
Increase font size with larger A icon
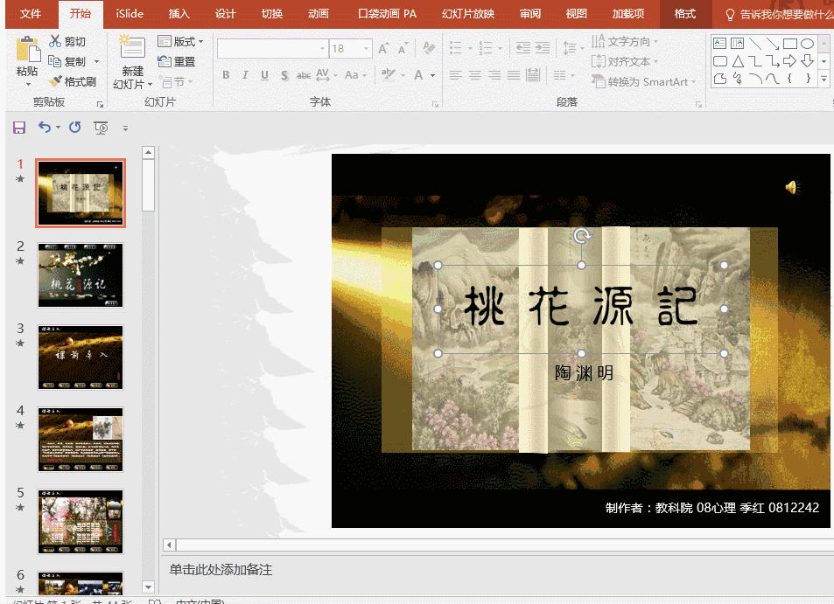(383, 48)
